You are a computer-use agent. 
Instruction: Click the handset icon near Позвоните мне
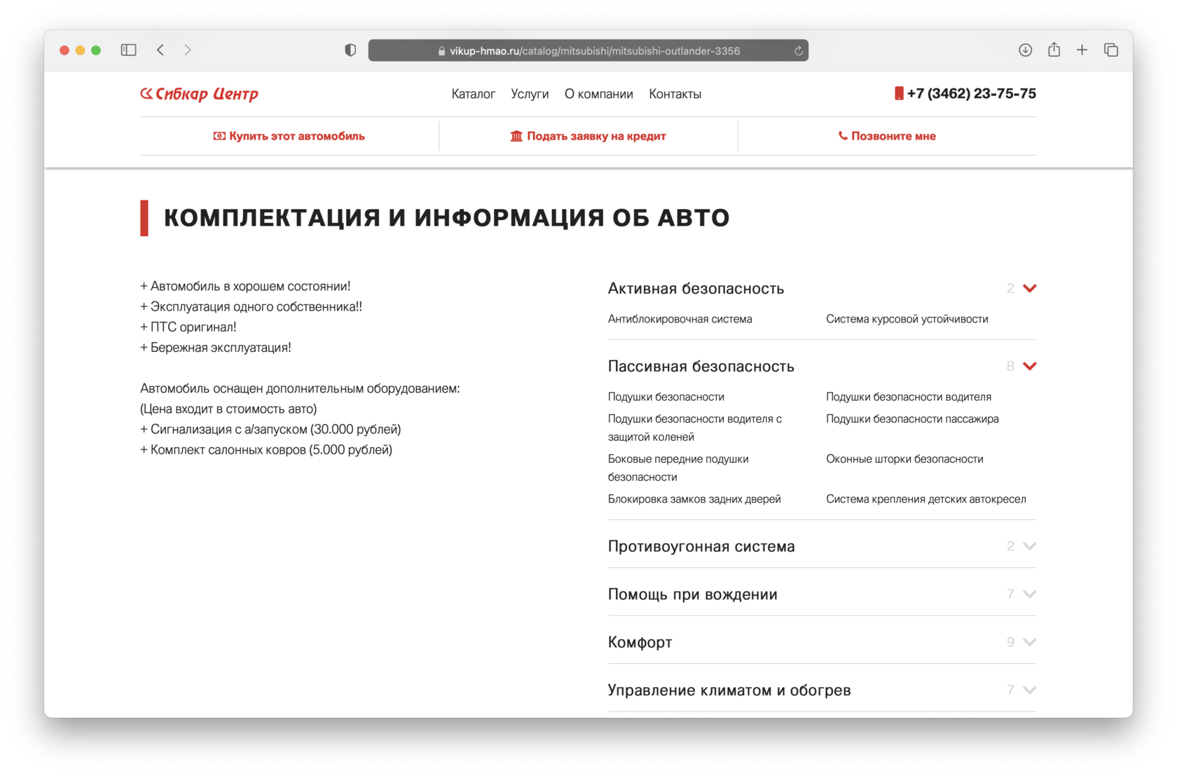[843, 136]
